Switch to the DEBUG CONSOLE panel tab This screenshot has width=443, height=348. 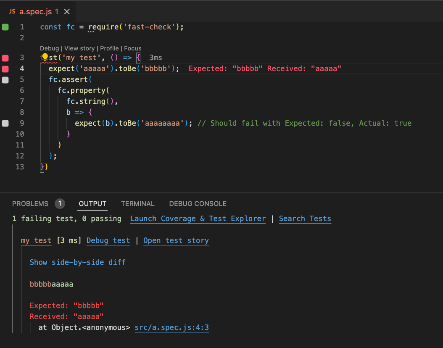(x=198, y=204)
